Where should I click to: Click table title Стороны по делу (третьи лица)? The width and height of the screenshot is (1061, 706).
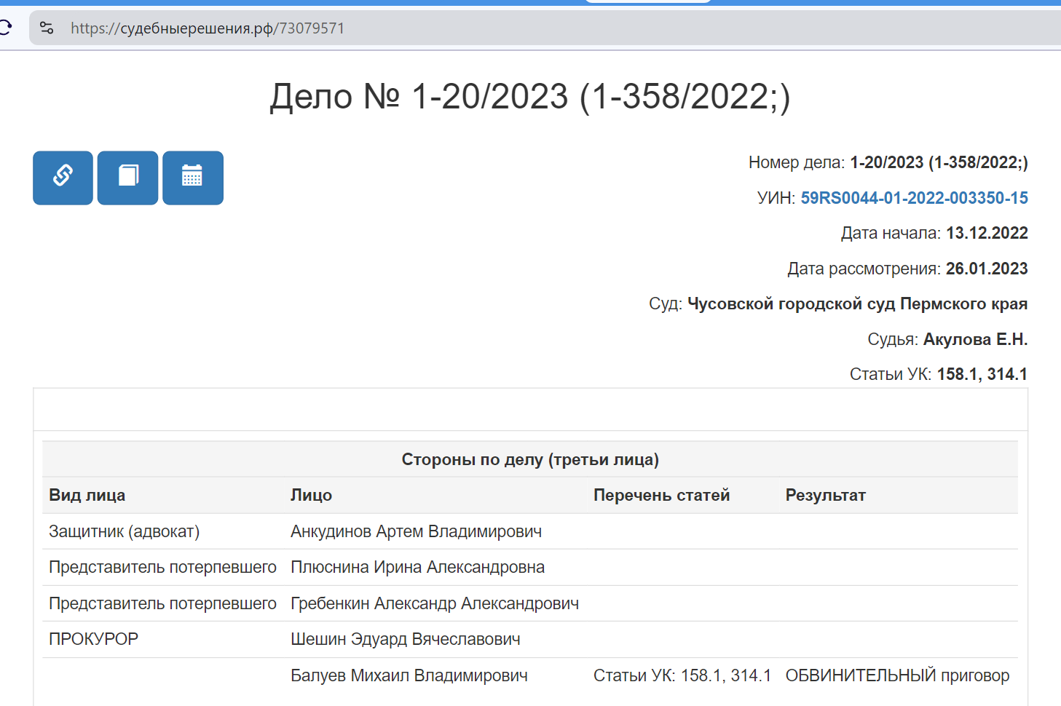click(530, 459)
